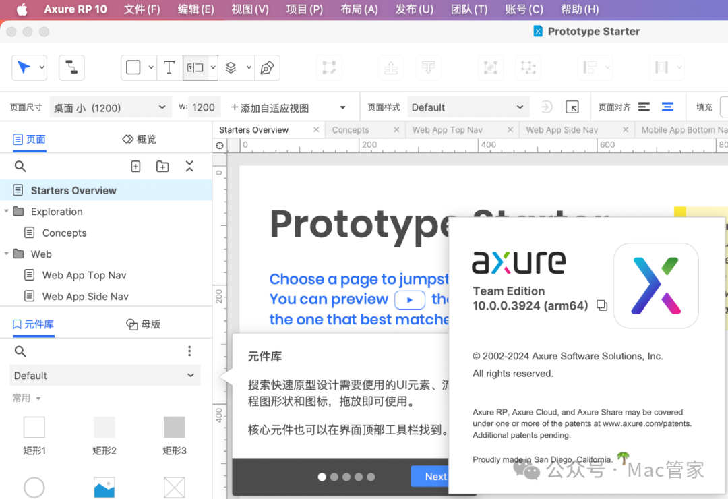Click the add page icon
The width and height of the screenshot is (728, 499).
click(135, 167)
